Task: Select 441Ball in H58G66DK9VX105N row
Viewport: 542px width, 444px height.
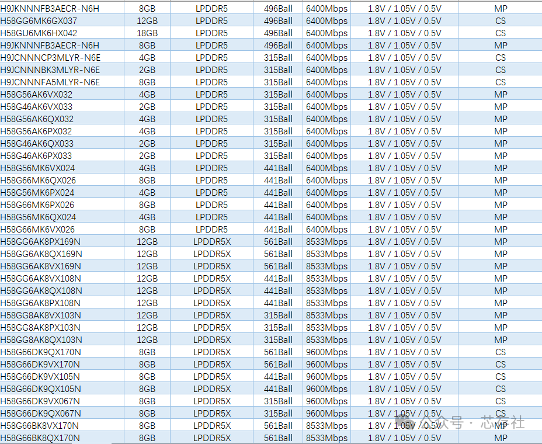Action: tap(278, 377)
